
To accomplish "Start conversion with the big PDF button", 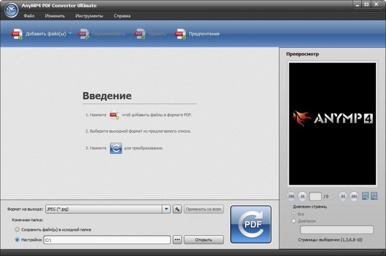I will [251, 225].
